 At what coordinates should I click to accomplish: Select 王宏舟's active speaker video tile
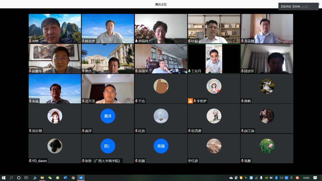pyautogui.click(x=214, y=59)
